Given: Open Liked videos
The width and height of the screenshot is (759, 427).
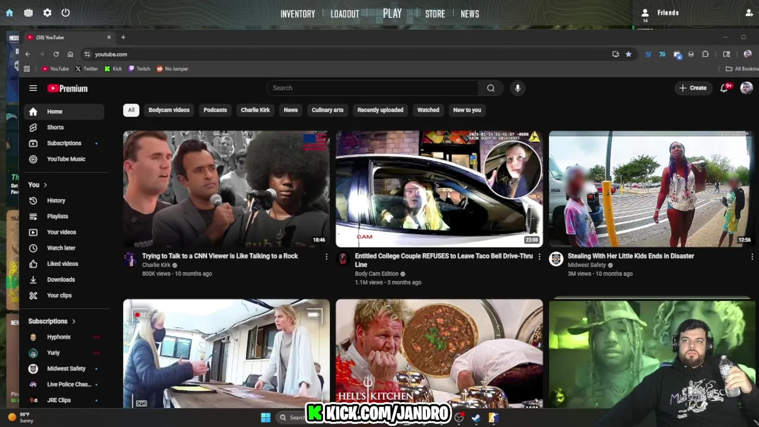Looking at the screenshot, I should click(x=64, y=264).
